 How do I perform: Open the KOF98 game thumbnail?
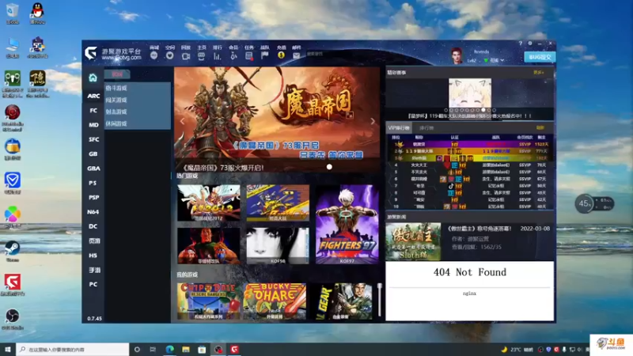click(x=278, y=246)
